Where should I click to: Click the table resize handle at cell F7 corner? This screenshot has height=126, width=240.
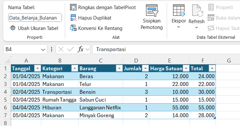pyautogui.click(x=215, y=118)
